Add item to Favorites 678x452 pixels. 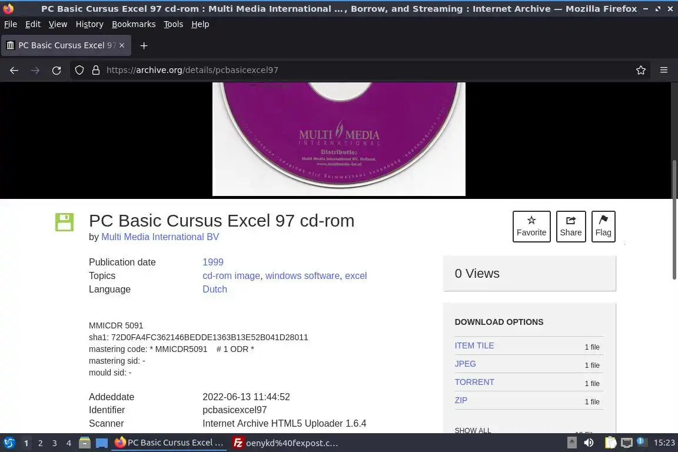click(531, 227)
